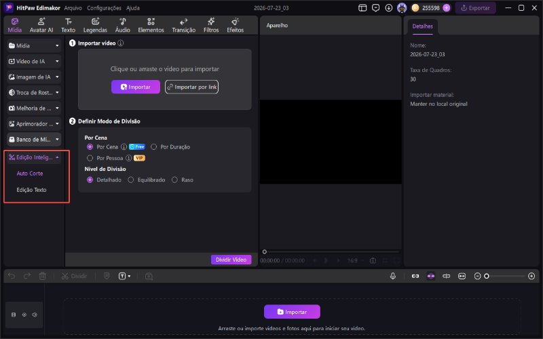Toggle track visibility eye icon

coord(24,315)
